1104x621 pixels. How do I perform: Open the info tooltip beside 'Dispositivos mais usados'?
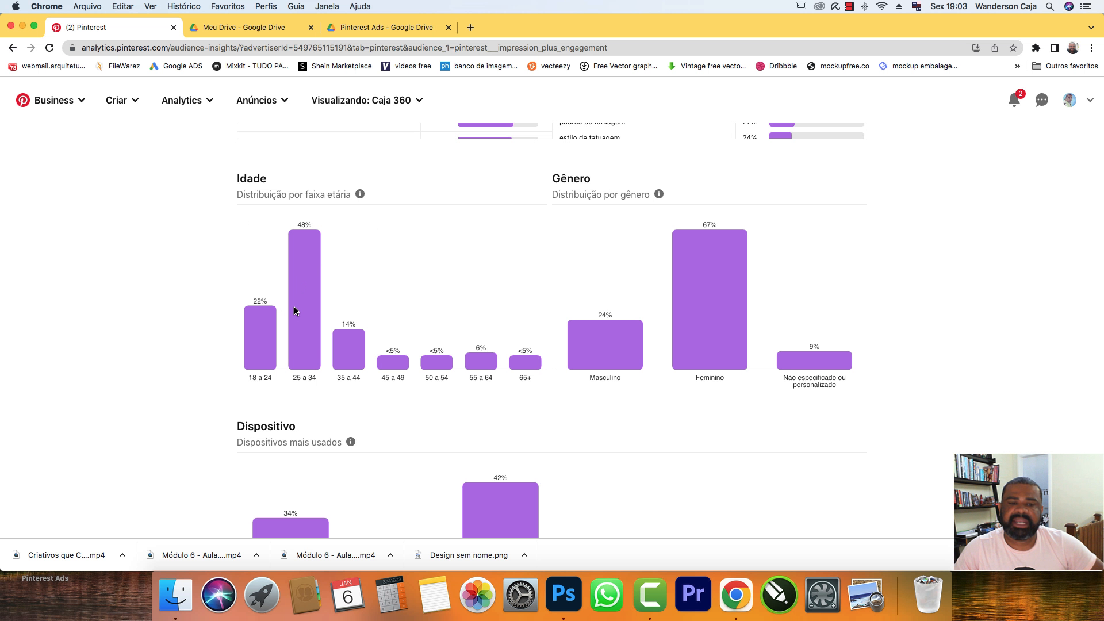pyautogui.click(x=351, y=442)
